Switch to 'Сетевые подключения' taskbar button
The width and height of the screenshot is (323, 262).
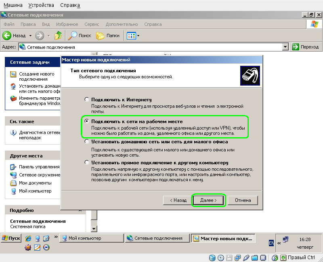[x=157, y=238]
